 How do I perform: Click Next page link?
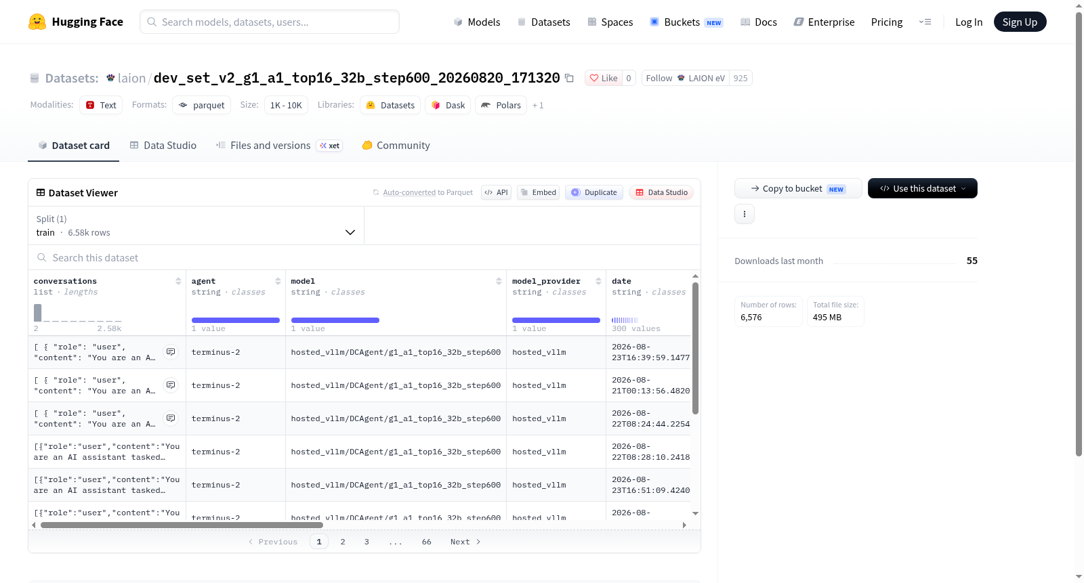(465, 542)
